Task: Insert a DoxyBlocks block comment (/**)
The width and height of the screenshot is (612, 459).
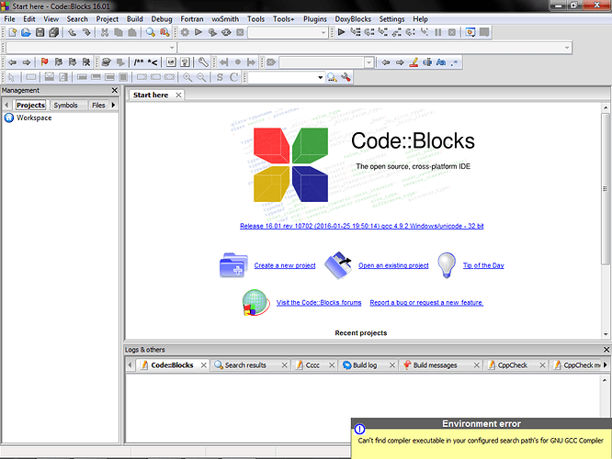Action: point(139,62)
